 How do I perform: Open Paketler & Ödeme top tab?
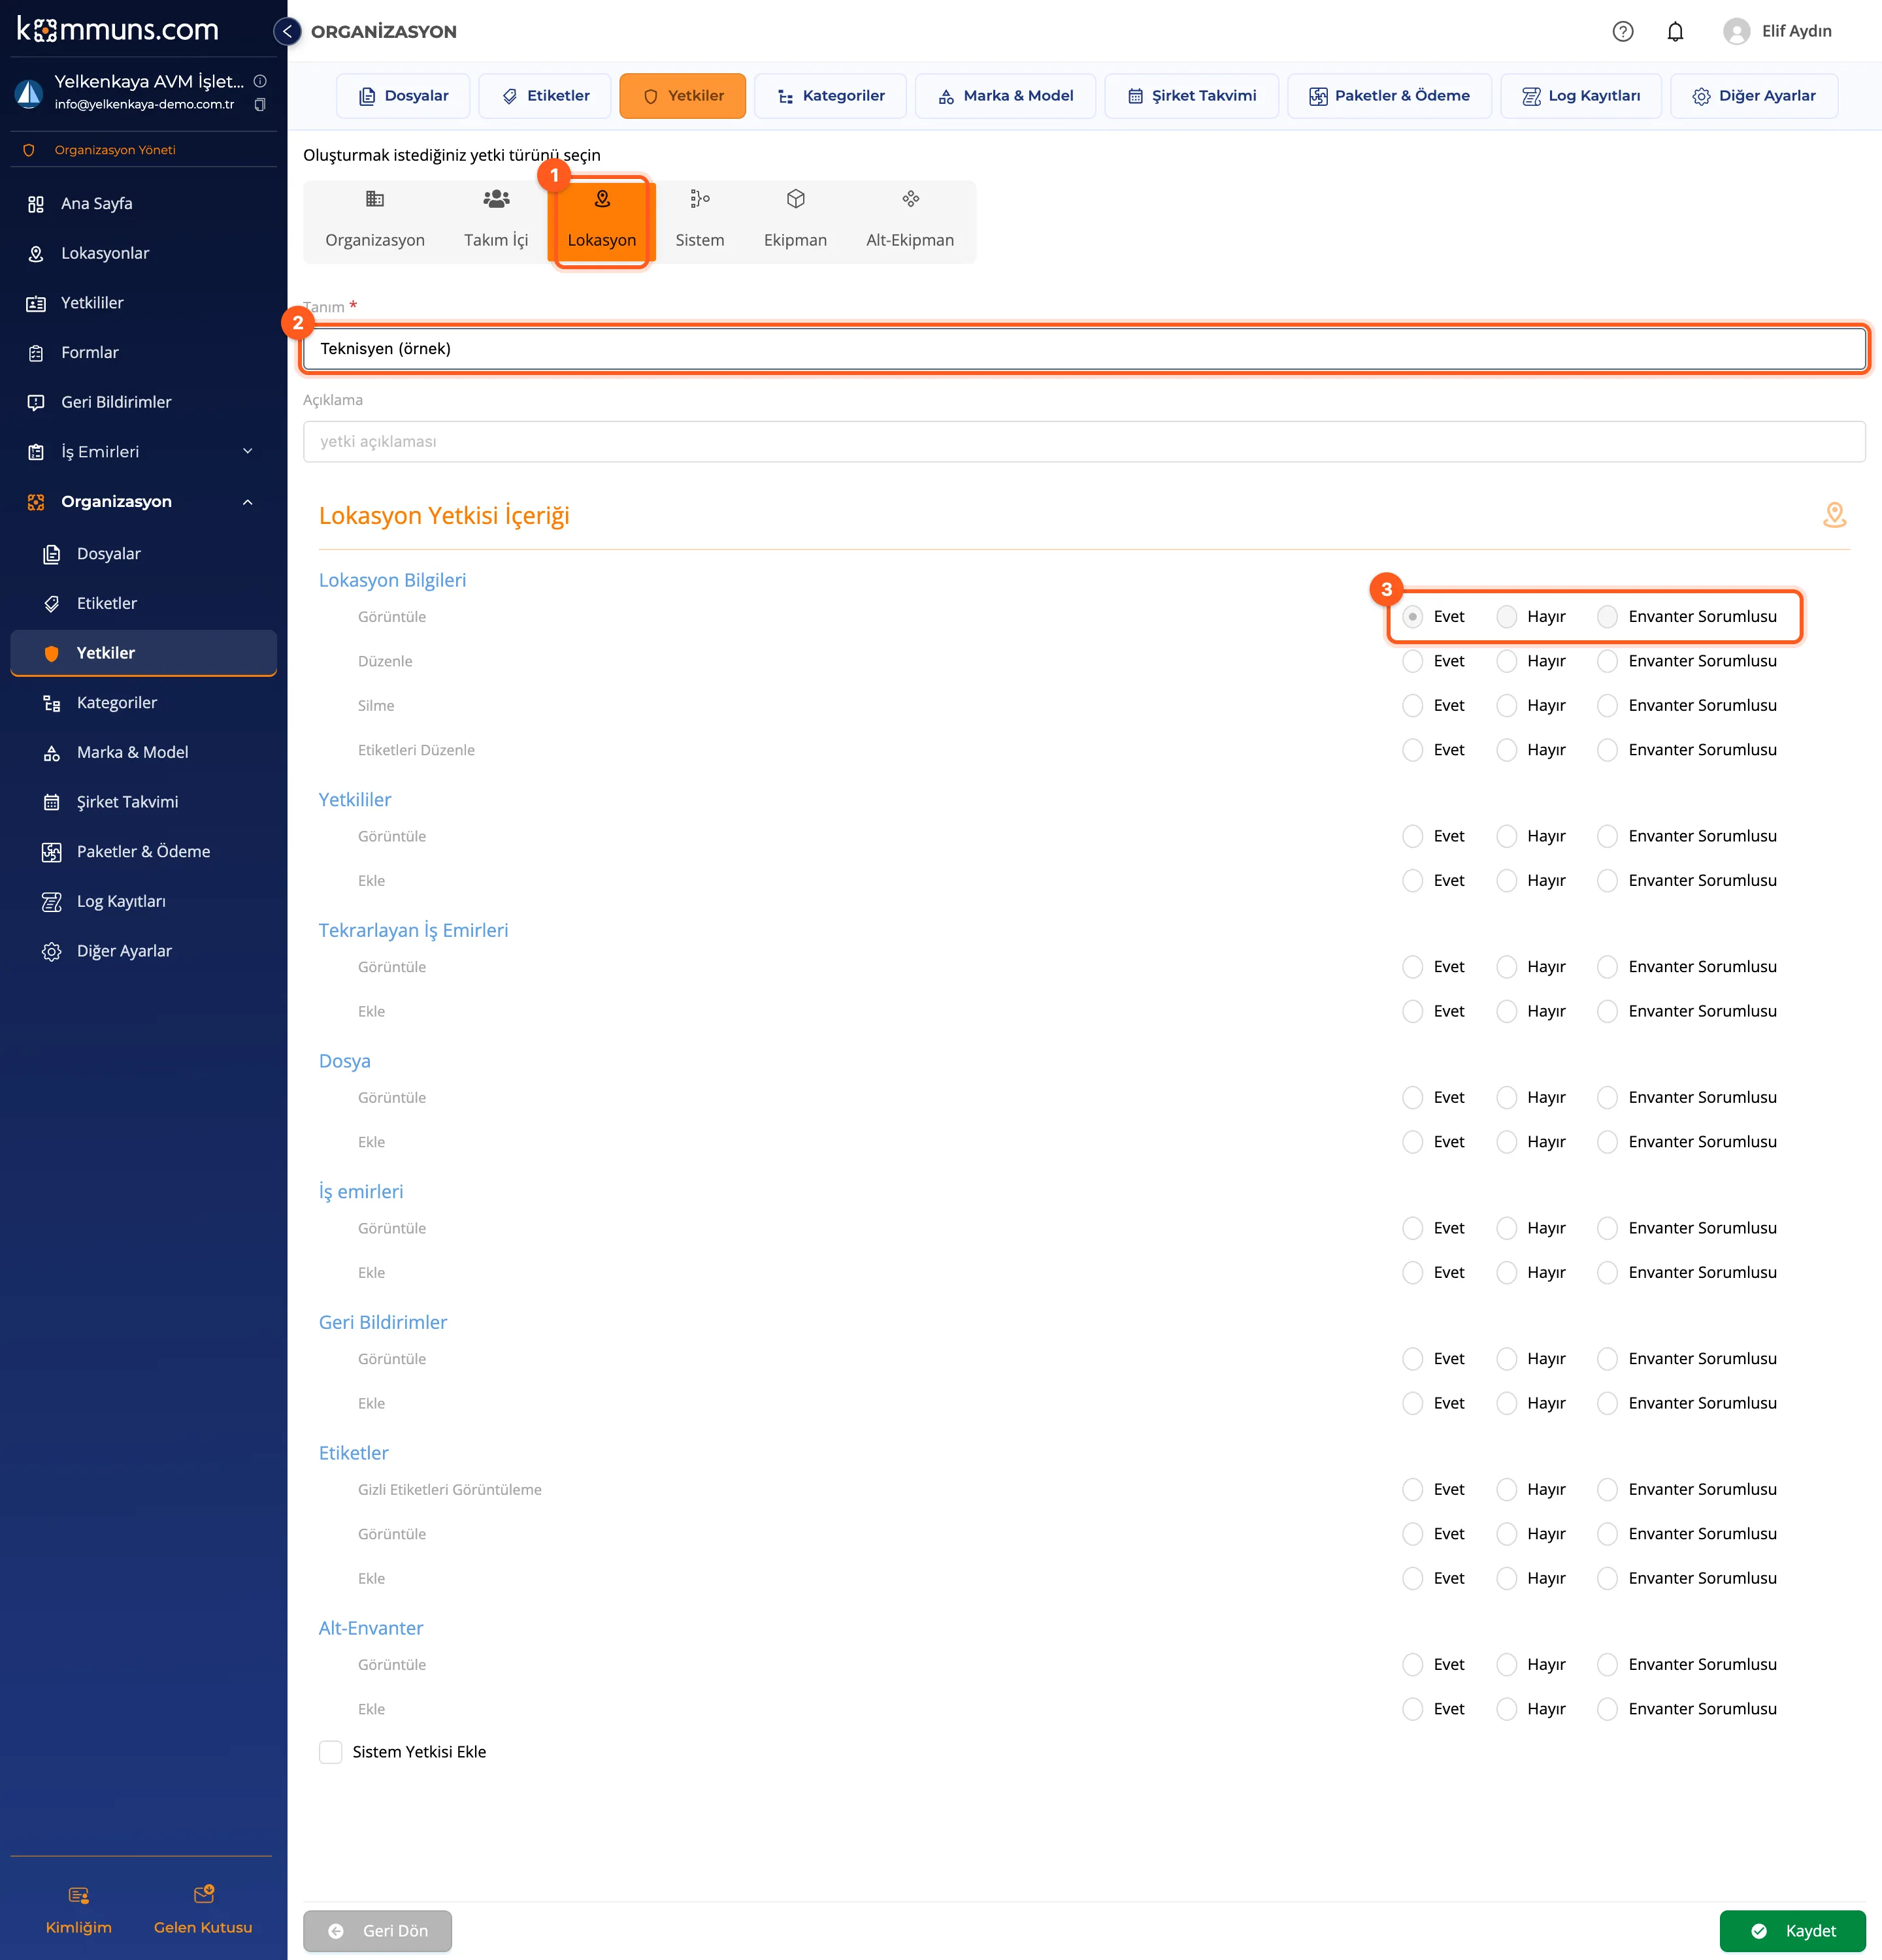coord(1389,96)
